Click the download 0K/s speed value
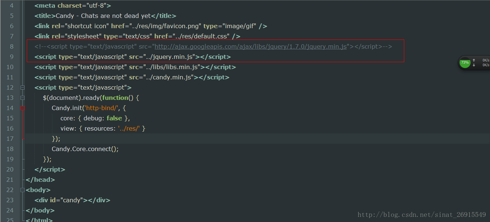 click(x=486, y=65)
